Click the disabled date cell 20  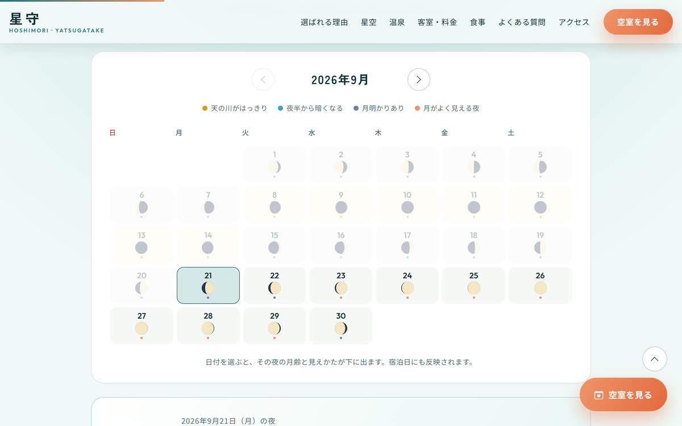click(x=142, y=285)
